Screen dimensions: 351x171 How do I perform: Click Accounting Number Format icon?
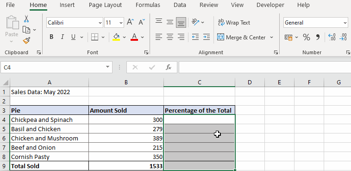pos(288,37)
